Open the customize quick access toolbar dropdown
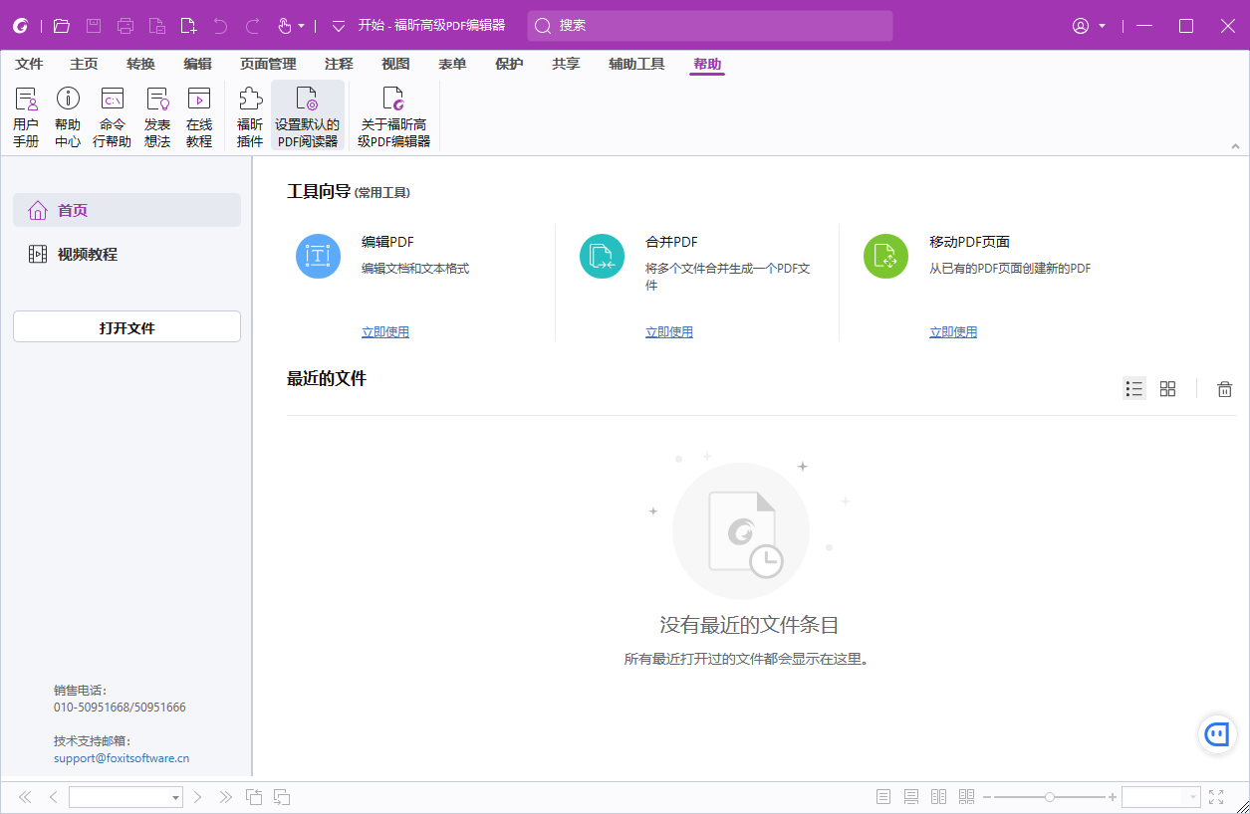Image resolution: width=1250 pixels, height=814 pixels. coord(339,26)
